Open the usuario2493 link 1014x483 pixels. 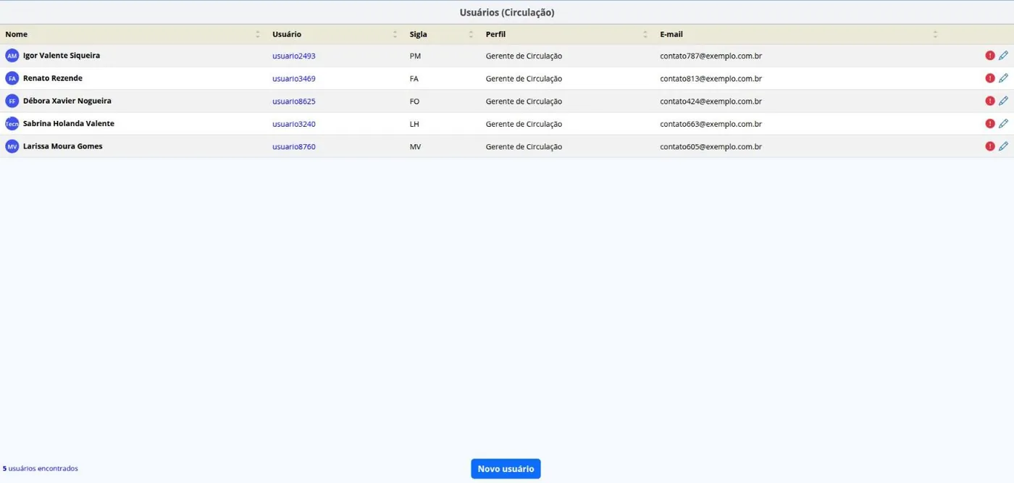pyautogui.click(x=294, y=56)
